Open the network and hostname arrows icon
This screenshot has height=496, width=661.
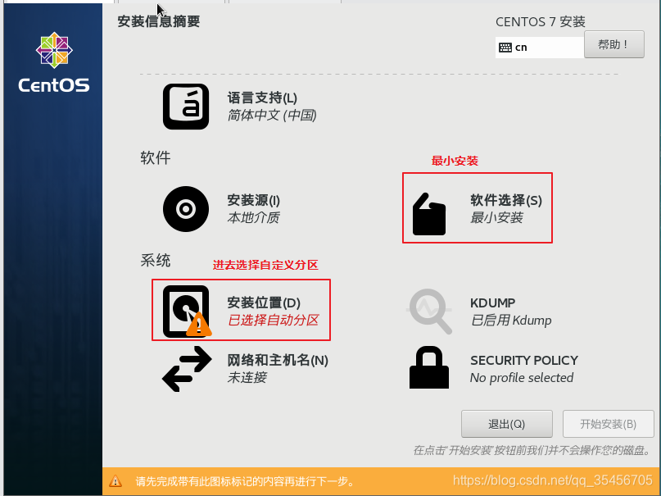tap(187, 369)
